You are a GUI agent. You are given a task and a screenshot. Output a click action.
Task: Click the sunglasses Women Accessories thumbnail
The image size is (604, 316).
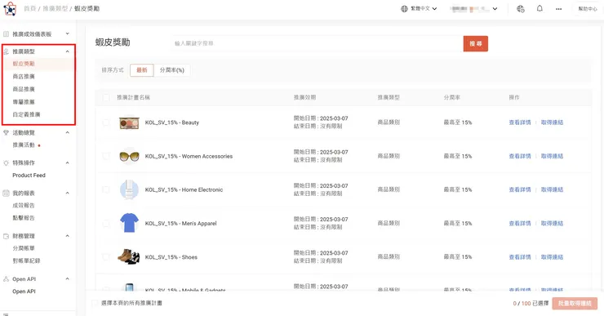129,156
